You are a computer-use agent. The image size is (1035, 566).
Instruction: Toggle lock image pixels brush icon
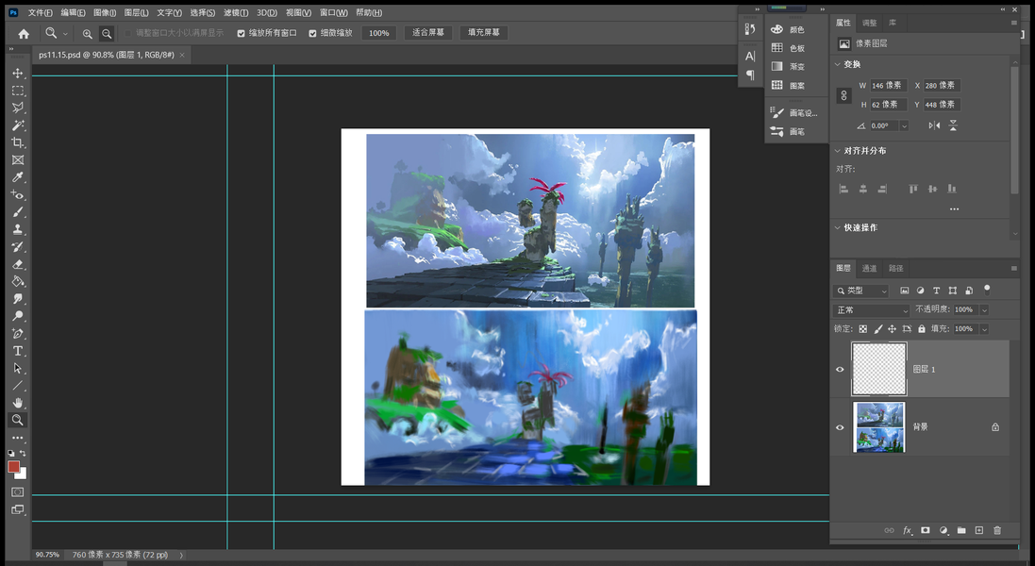[877, 328]
